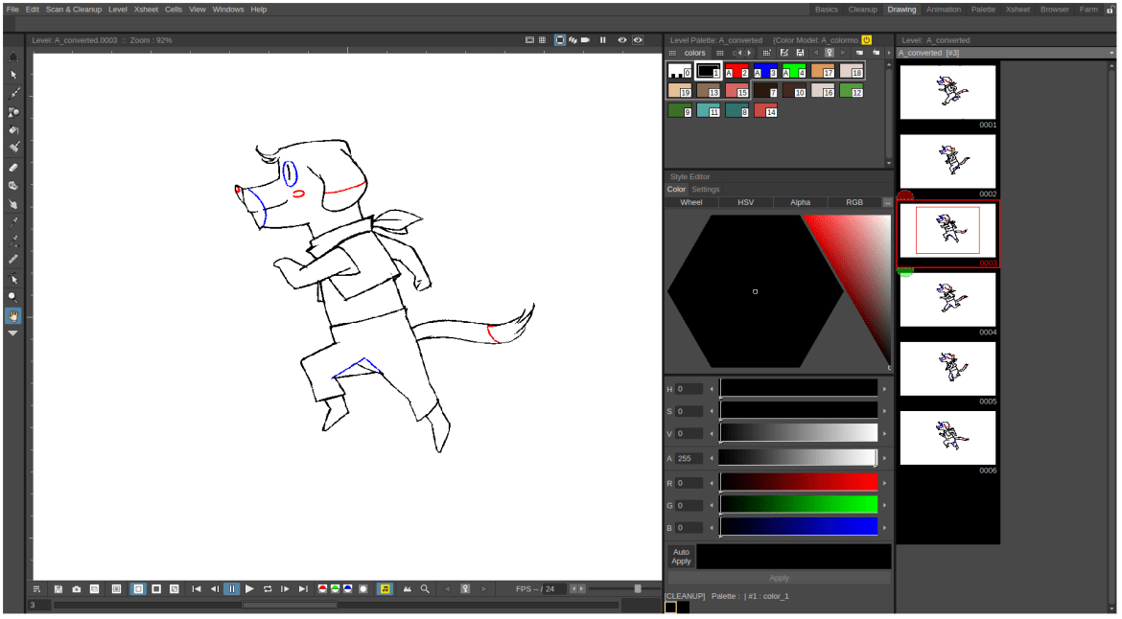
Task: Click the magnifier locator icon in playback bar
Action: [x=425, y=589]
